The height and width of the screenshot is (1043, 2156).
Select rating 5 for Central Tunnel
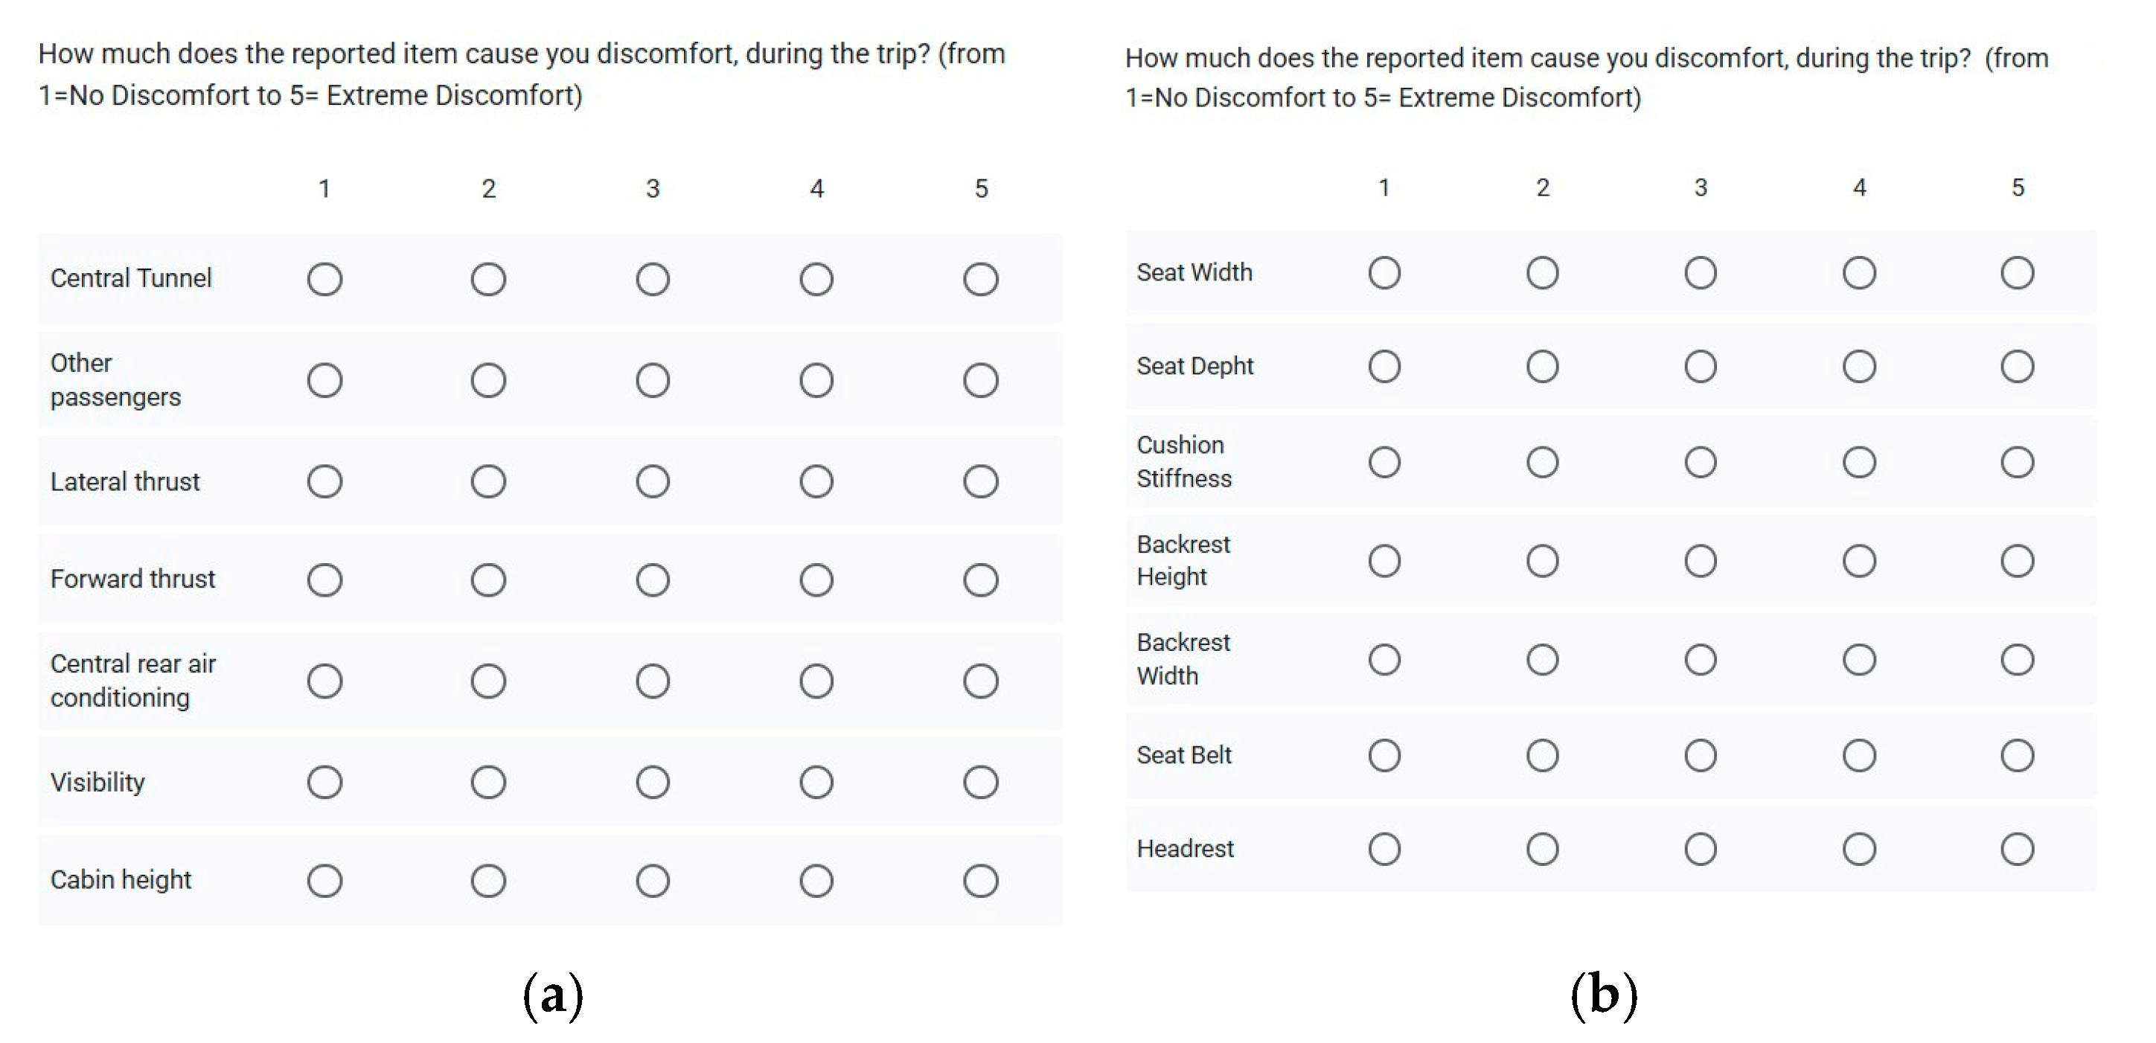[980, 280]
